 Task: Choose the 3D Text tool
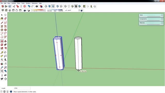coord(5,60)
